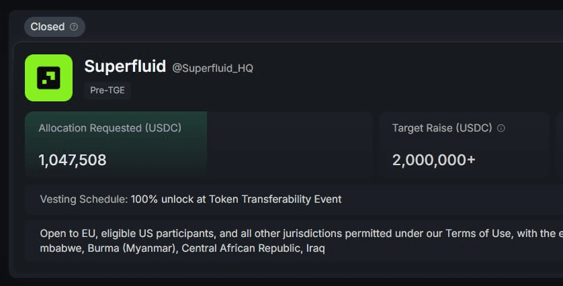The width and height of the screenshot is (563, 286).
Task: Click the green Superfluid logo
Action: [x=48, y=78]
